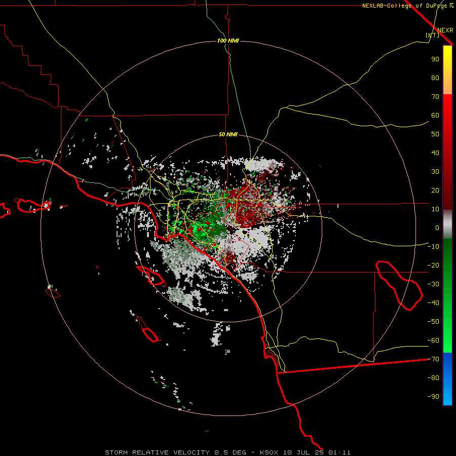Select the -20 value on the velocity scale

(433, 265)
